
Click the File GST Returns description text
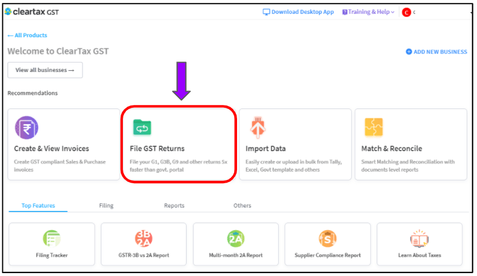pyautogui.click(x=179, y=166)
